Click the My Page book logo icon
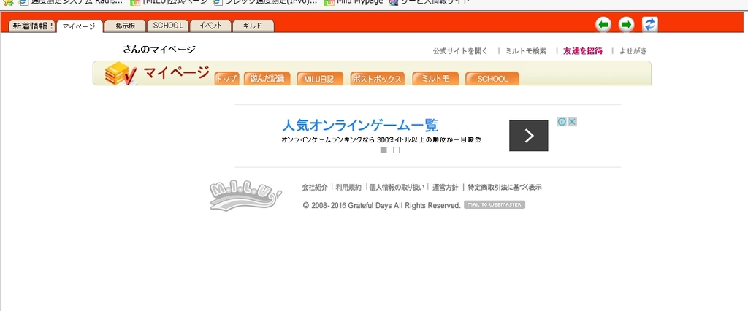 tap(121, 74)
